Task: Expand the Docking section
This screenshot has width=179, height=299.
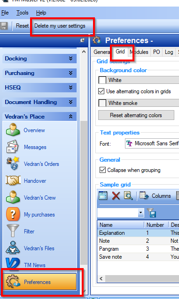Action: pos(39,59)
